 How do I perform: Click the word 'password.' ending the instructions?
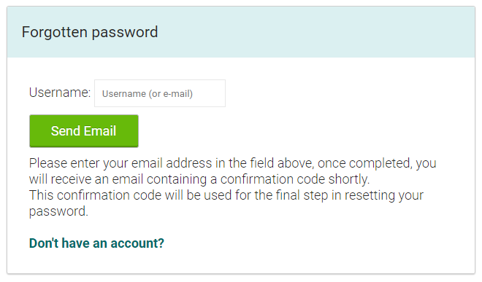(x=58, y=212)
